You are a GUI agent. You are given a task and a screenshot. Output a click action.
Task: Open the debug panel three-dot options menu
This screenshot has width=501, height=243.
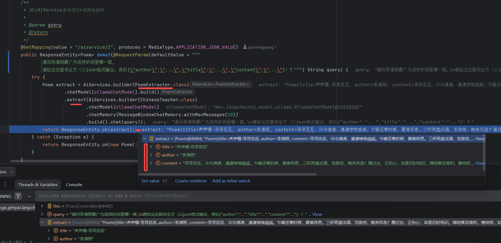coord(5,184)
